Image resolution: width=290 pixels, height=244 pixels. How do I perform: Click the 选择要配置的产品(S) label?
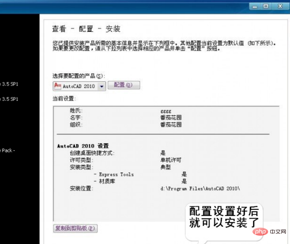(x=79, y=76)
